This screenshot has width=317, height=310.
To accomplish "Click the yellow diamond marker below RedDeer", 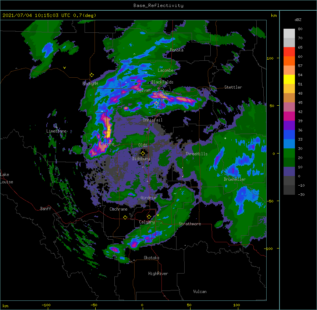I will pos(156,103).
